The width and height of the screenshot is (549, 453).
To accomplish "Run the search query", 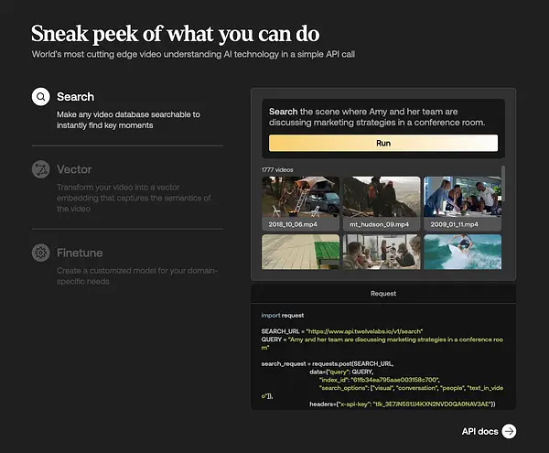I will click(x=383, y=143).
